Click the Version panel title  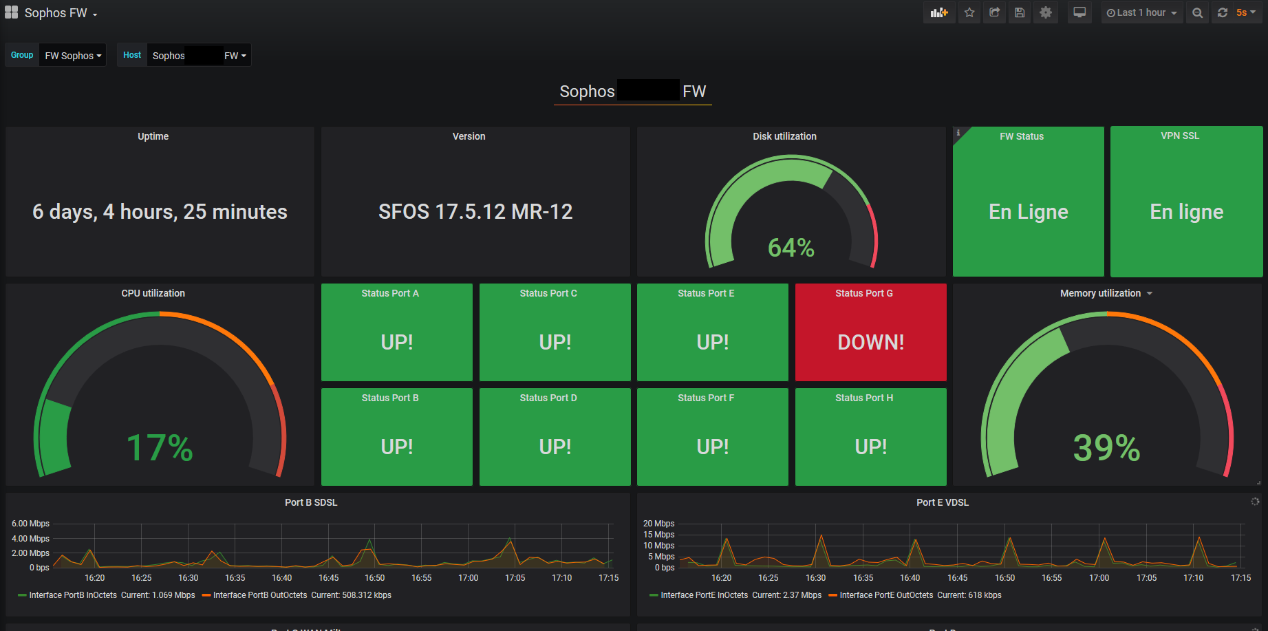pyautogui.click(x=469, y=136)
